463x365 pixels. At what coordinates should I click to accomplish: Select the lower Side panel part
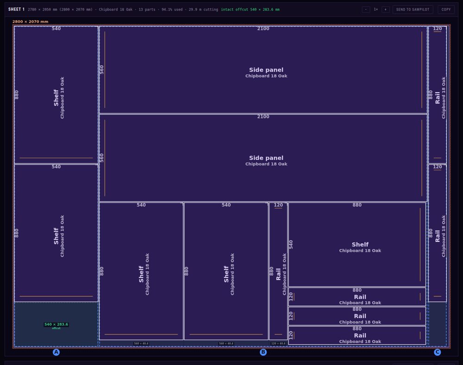(x=263, y=157)
